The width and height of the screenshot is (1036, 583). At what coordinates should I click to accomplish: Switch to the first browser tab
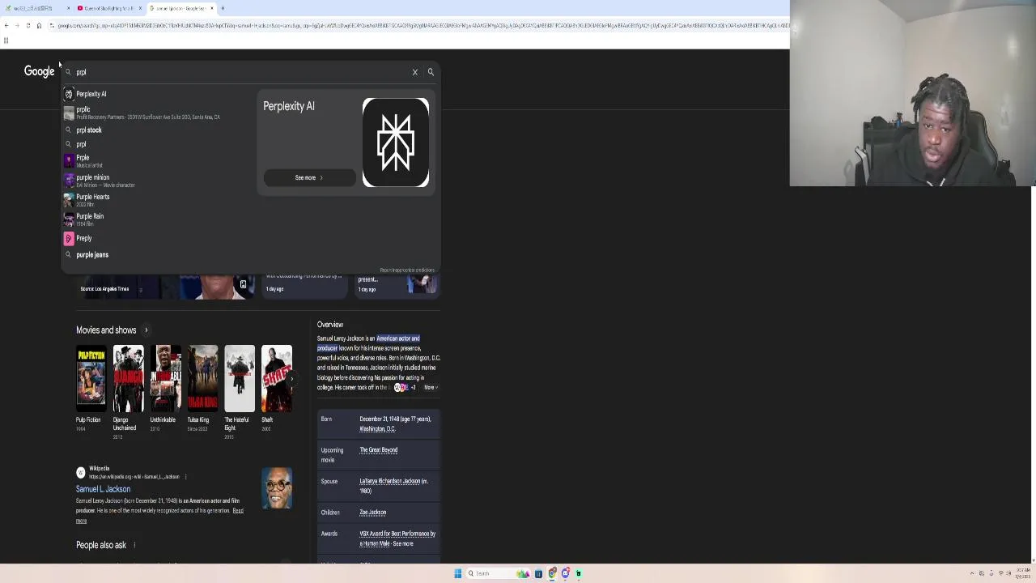tap(36, 8)
